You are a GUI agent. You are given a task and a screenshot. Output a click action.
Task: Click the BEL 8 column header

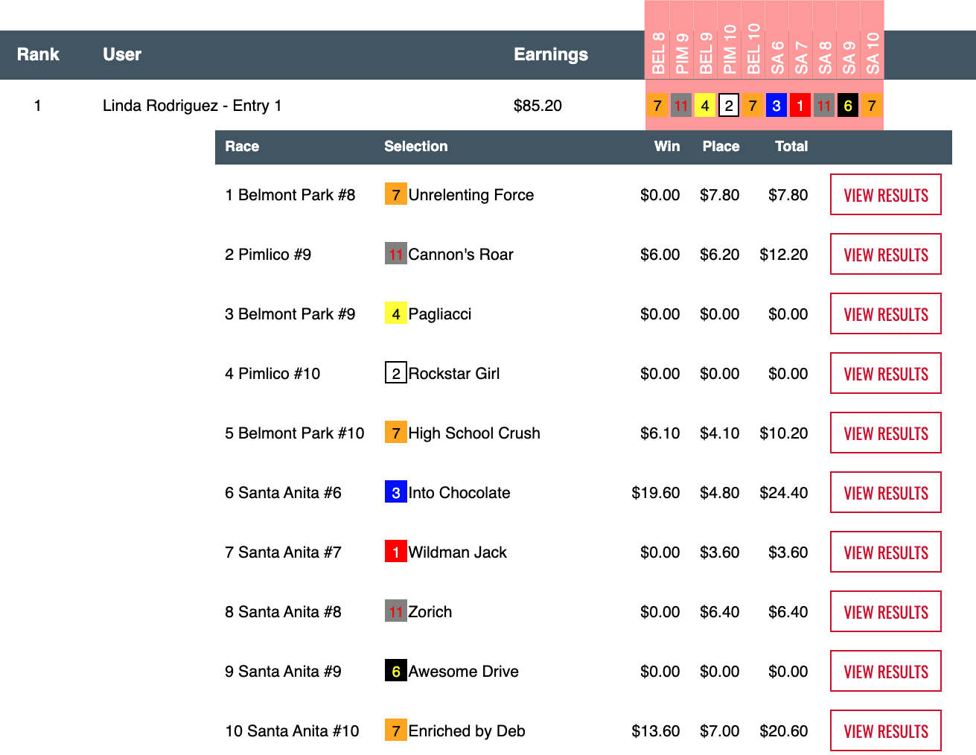pyautogui.click(x=657, y=53)
